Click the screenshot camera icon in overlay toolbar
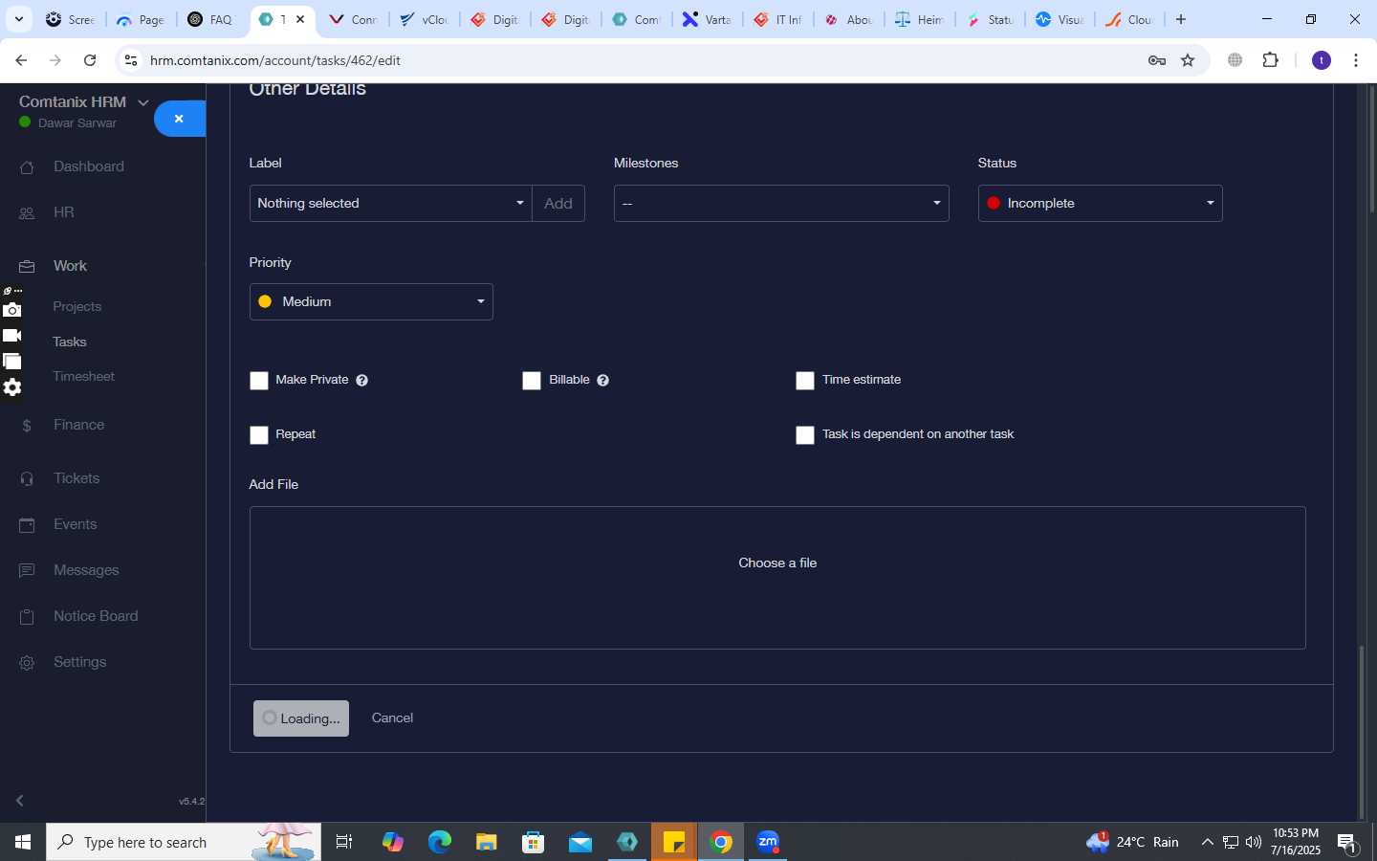 (12, 310)
